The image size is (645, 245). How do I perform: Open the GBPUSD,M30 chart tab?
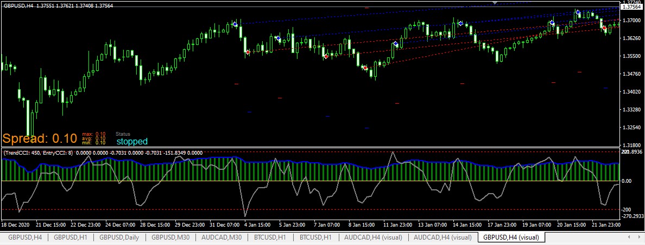[x=170, y=237]
